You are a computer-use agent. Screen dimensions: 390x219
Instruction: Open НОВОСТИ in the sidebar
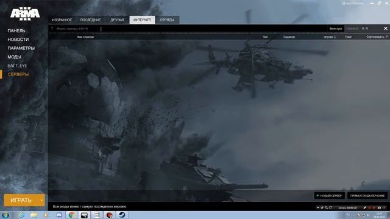point(18,40)
